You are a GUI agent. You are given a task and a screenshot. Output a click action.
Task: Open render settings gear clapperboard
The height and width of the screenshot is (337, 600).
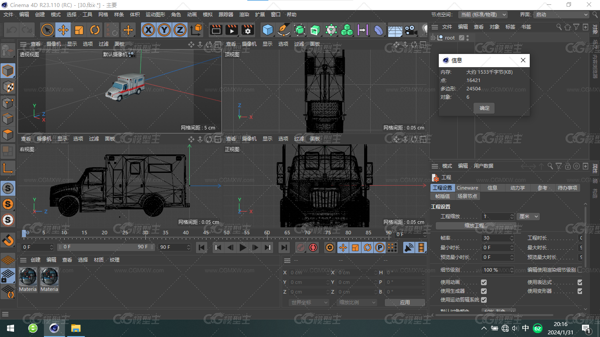(x=248, y=30)
